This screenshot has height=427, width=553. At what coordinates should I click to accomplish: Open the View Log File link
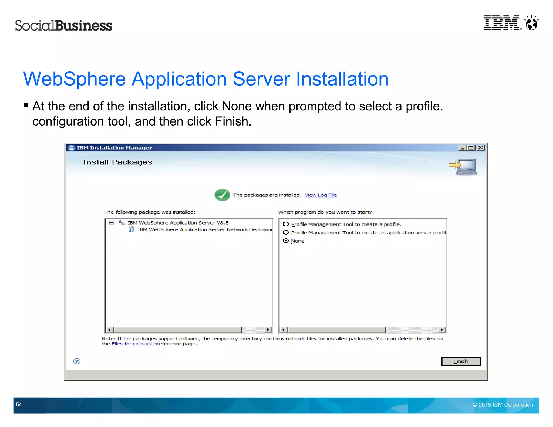(321, 195)
